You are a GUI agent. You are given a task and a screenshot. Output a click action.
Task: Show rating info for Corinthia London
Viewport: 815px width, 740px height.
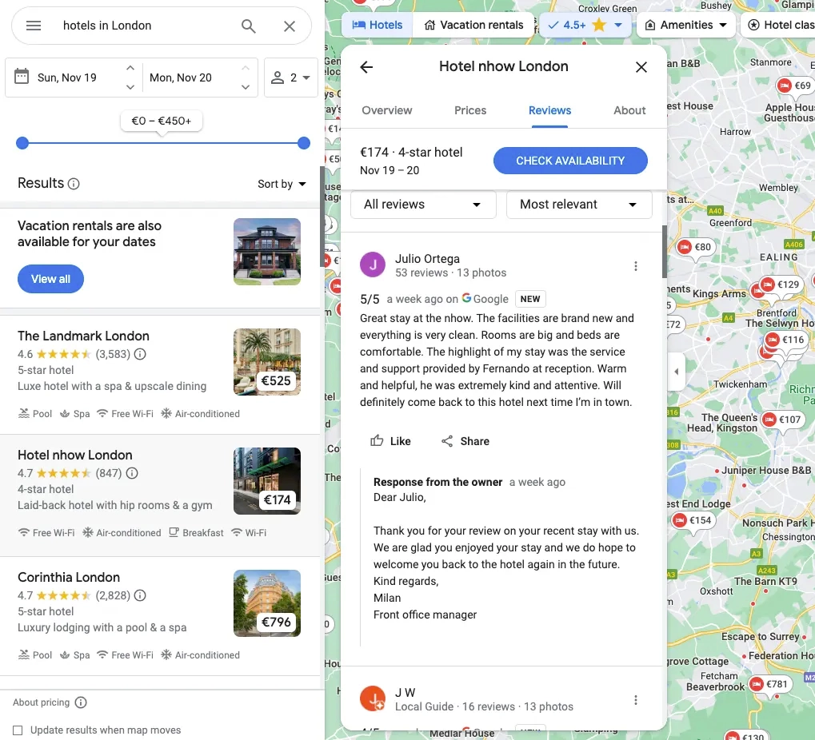(x=140, y=595)
